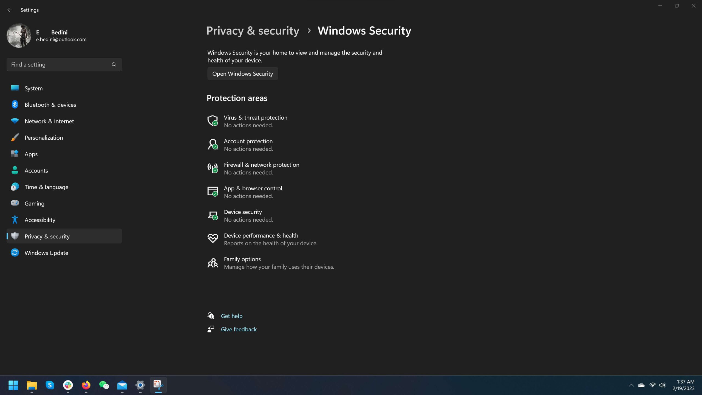Click the Account protection person icon
The width and height of the screenshot is (702, 395).
click(213, 144)
